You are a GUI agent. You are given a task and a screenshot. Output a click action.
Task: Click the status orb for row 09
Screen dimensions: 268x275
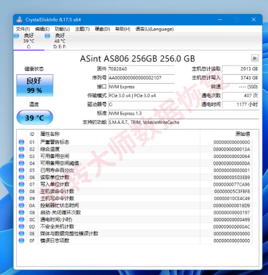22,198
